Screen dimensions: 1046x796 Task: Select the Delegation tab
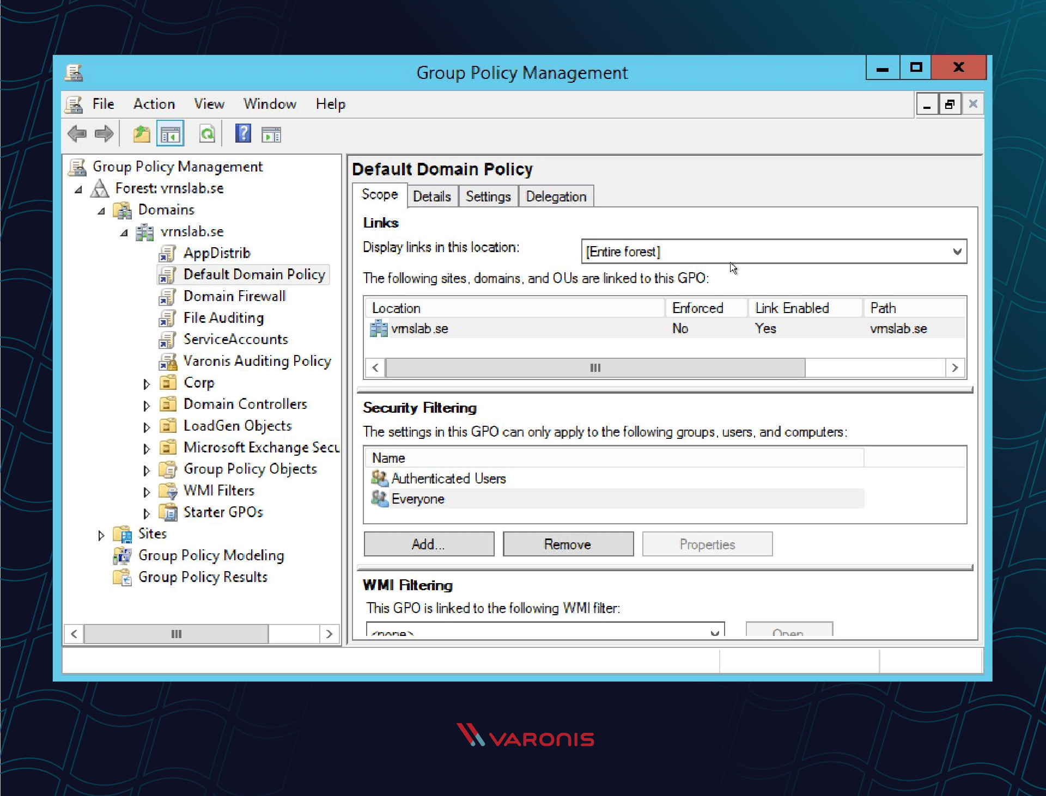click(x=556, y=197)
